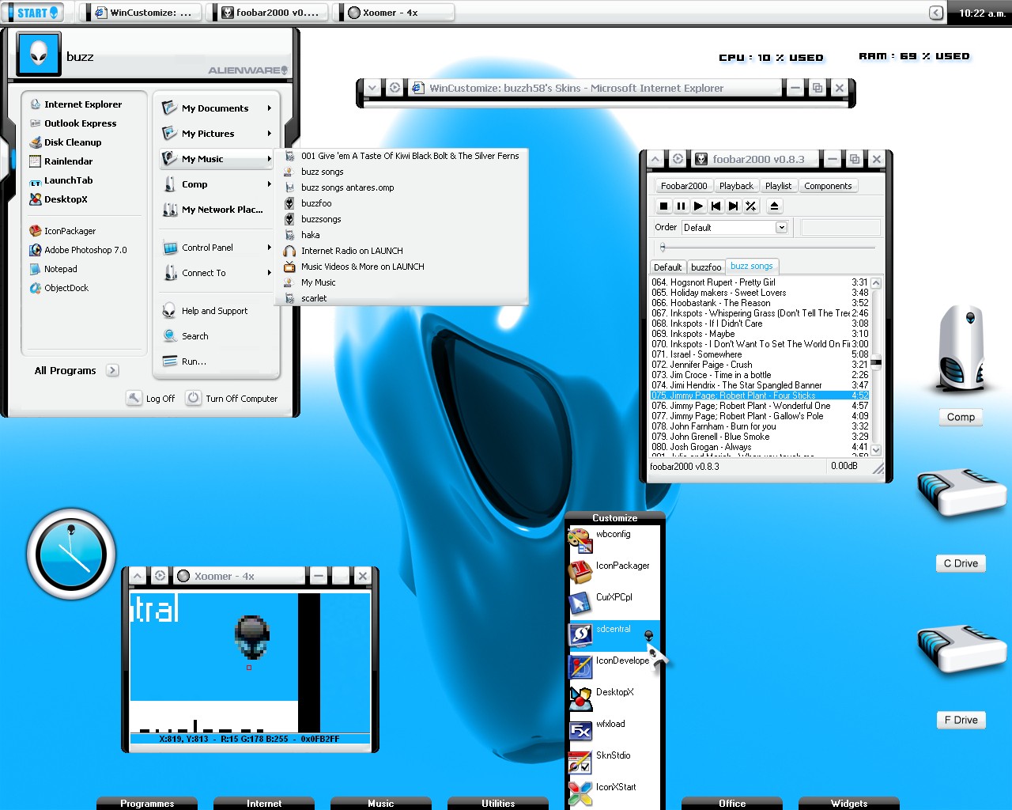This screenshot has height=810, width=1012.
Task: Expand All Programs with the arrow
Action: click(112, 370)
